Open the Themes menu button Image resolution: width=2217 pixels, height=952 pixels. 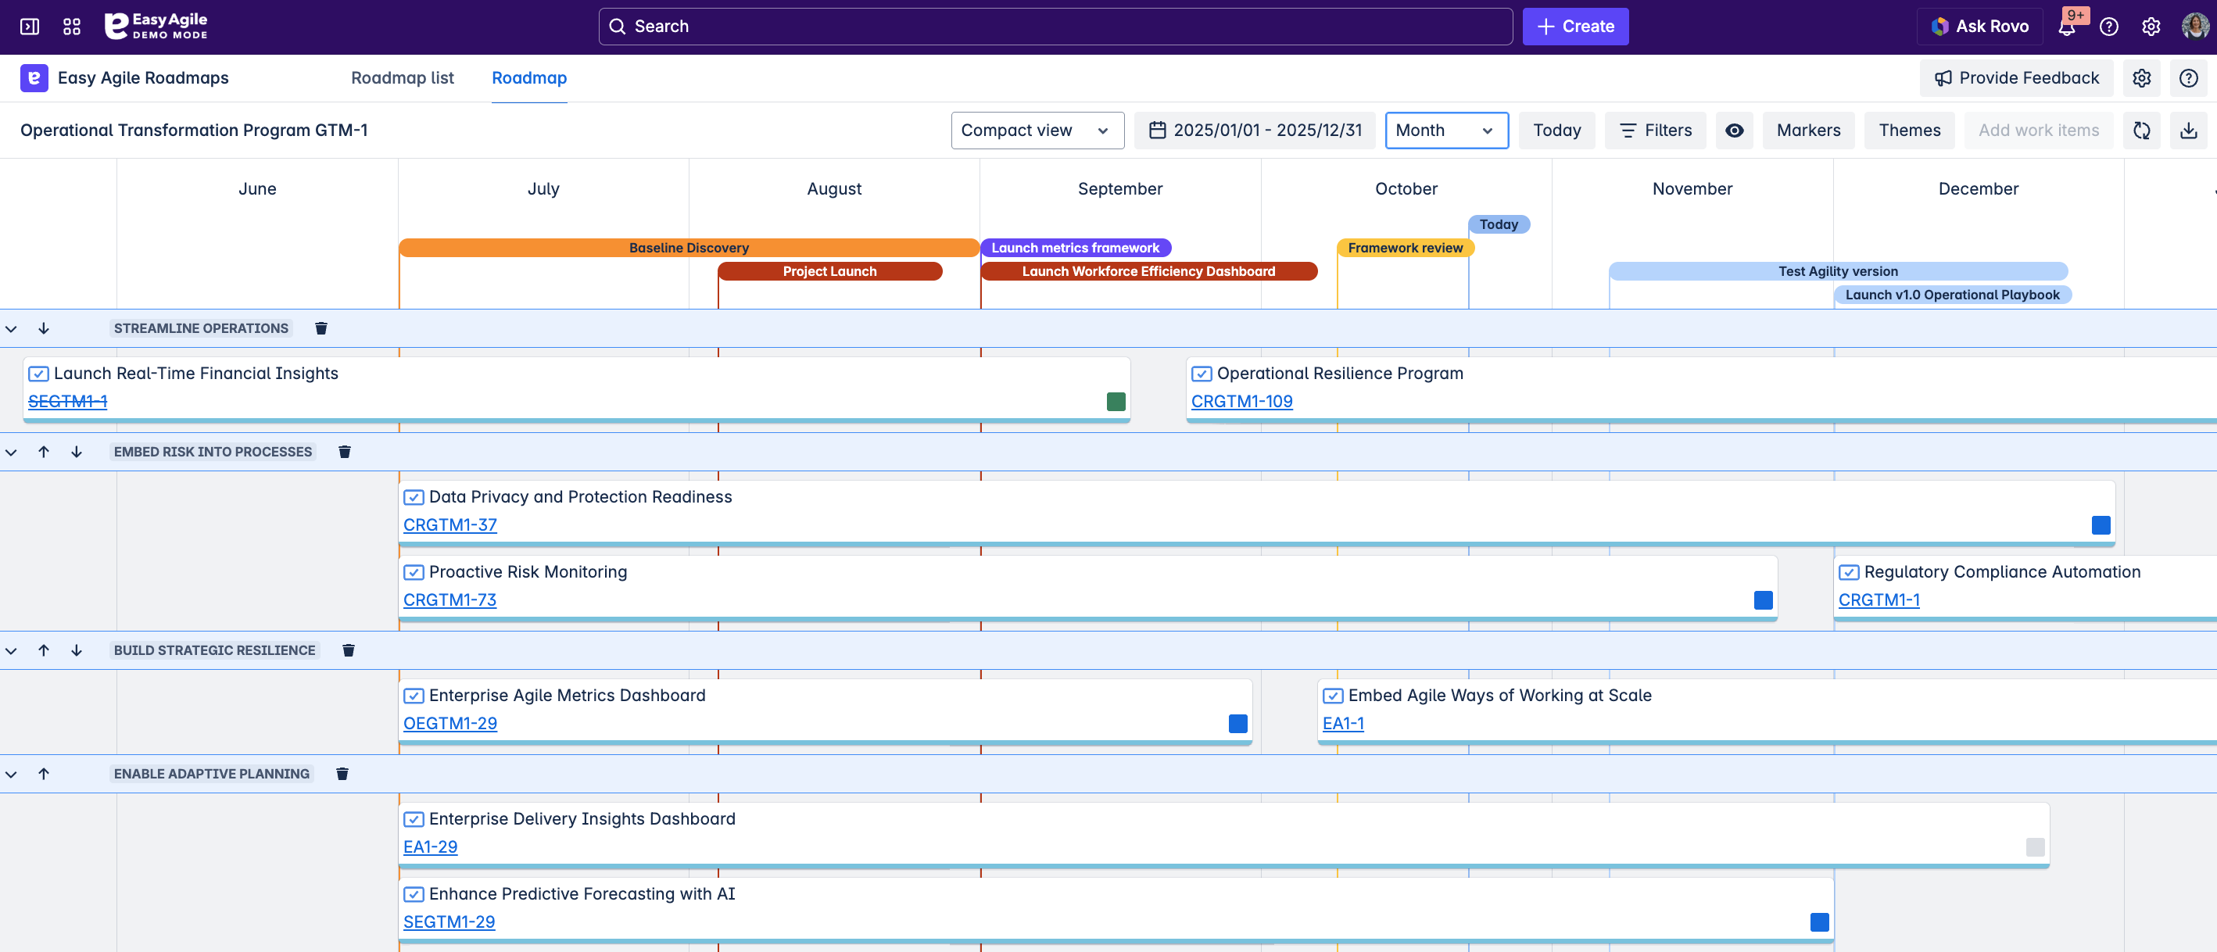[x=1908, y=130]
